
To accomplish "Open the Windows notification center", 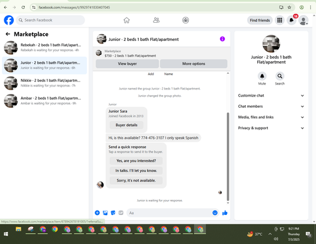I will click(308, 234).
